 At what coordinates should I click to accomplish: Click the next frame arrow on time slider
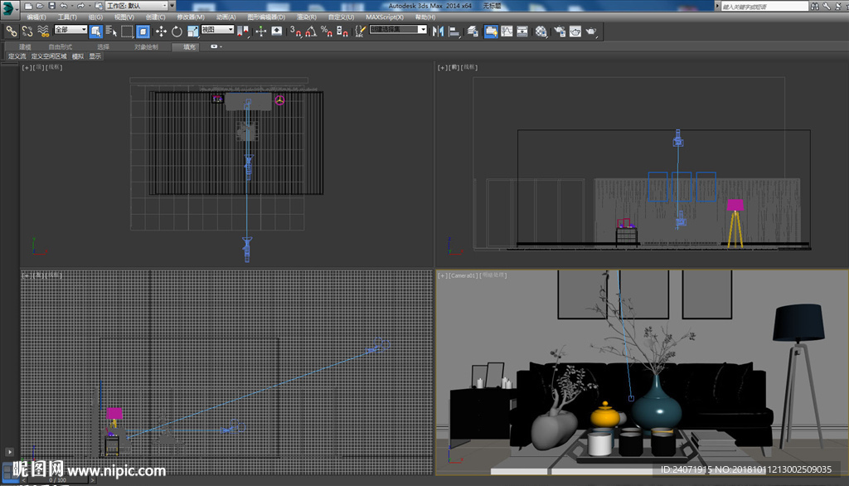tap(93, 480)
